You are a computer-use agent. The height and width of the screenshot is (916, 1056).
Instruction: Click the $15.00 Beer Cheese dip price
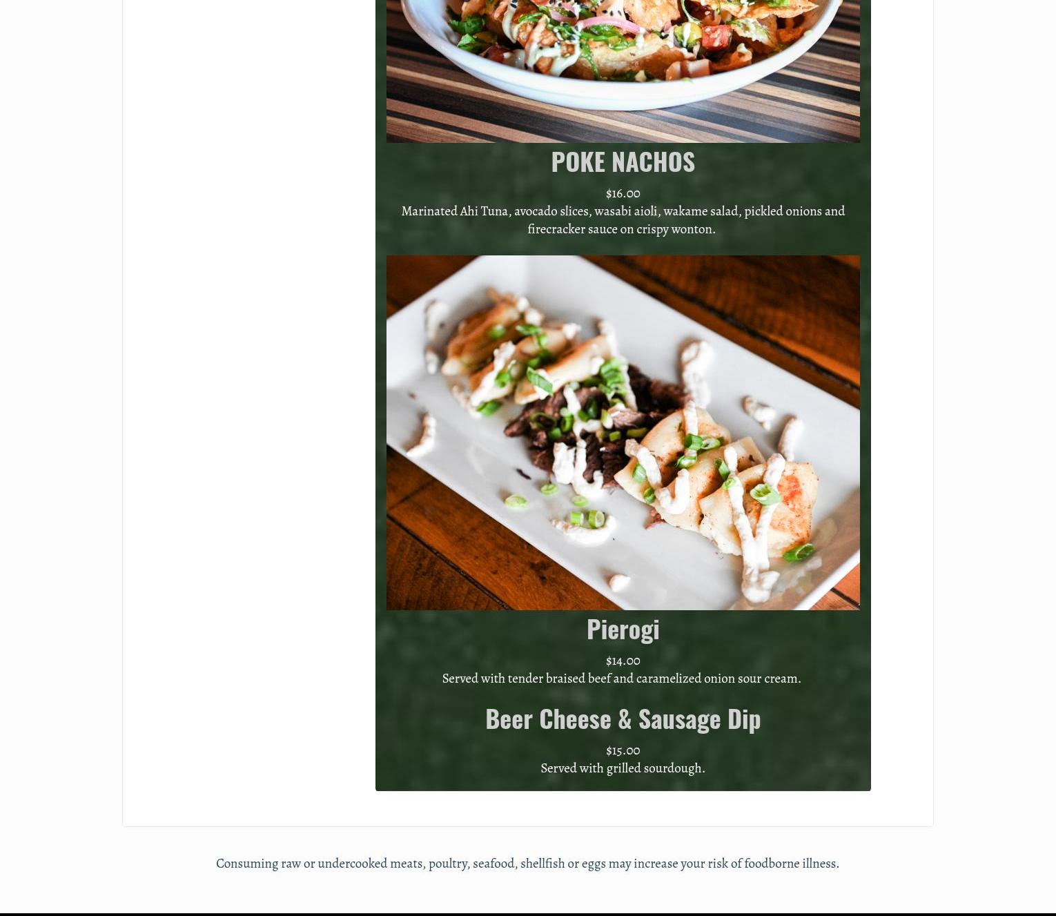[623, 750]
